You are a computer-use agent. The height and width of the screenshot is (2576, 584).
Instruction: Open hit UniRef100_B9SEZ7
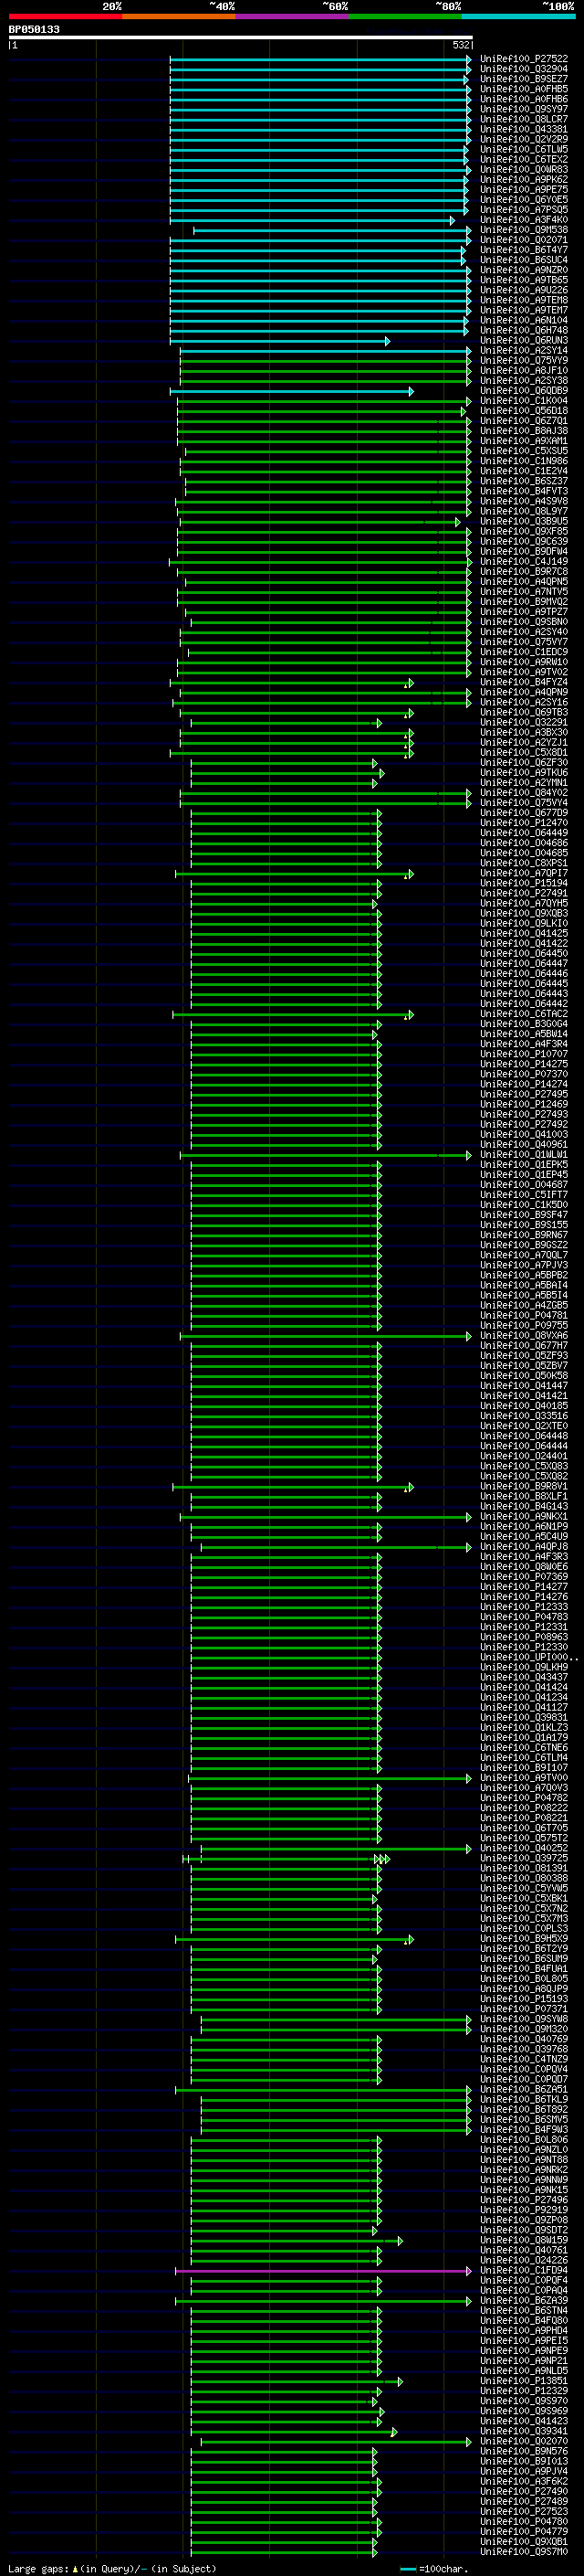pos(523,79)
